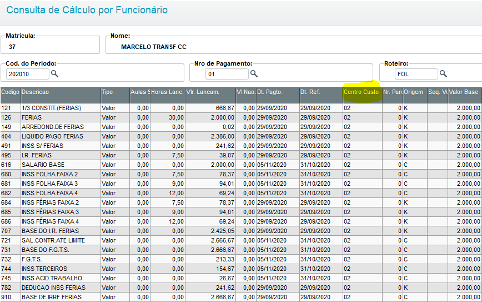Select row INSS TERCEIROS
Image resolution: width=482 pixels, height=302 pixels.
coord(241,269)
